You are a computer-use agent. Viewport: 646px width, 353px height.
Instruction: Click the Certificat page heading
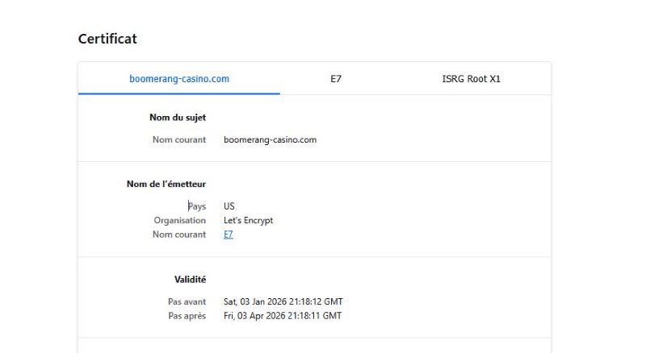pyautogui.click(x=107, y=39)
